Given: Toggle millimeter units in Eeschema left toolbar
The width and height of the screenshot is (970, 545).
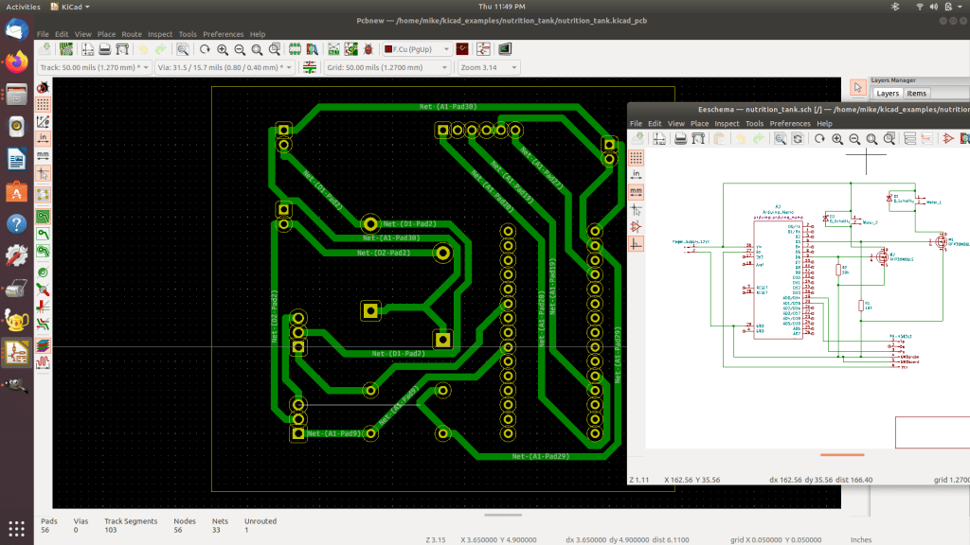Looking at the screenshot, I should (x=636, y=191).
